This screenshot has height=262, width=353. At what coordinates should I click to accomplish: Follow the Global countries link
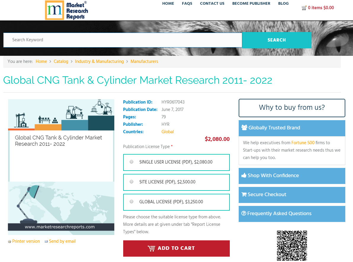tap(168, 132)
